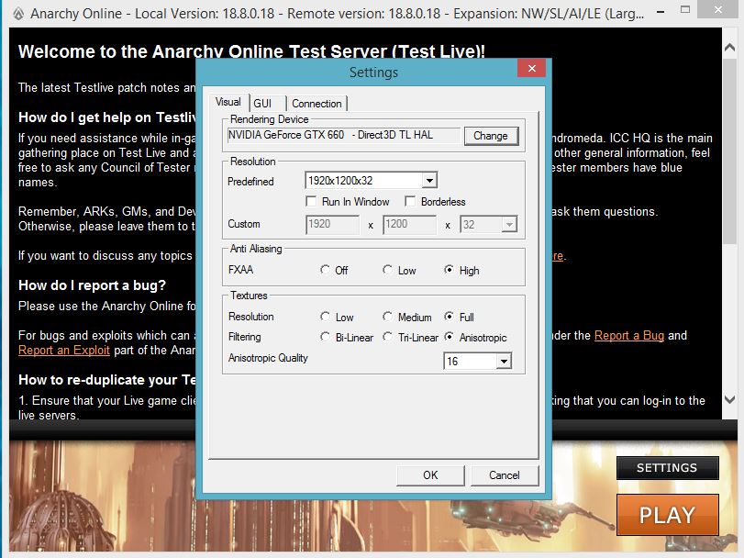744x558 pixels.
Task: Select Low texture resolution
Action: click(326, 317)
